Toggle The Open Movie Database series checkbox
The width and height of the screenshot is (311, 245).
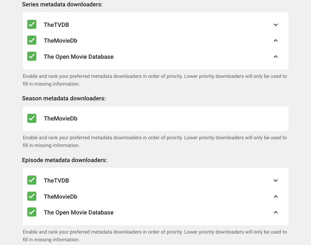click(x=32, y=56)
